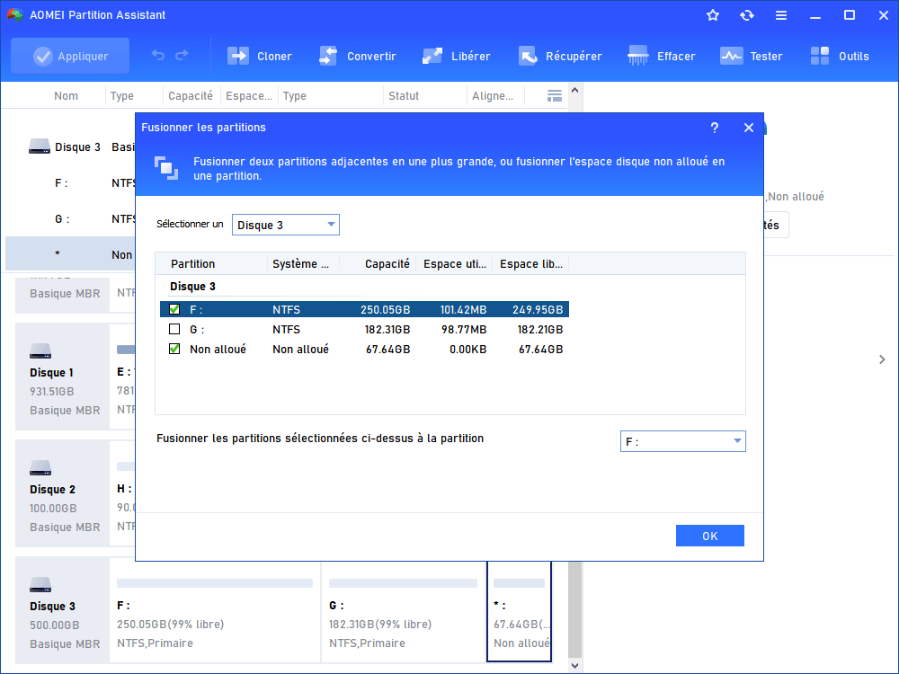Click the Statut column header
899x674 pixels.
[x=404, y=96]
